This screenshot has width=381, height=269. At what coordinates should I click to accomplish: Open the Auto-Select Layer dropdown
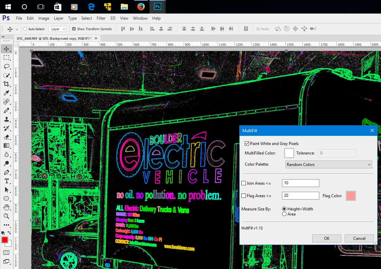[x=57, y=29]
